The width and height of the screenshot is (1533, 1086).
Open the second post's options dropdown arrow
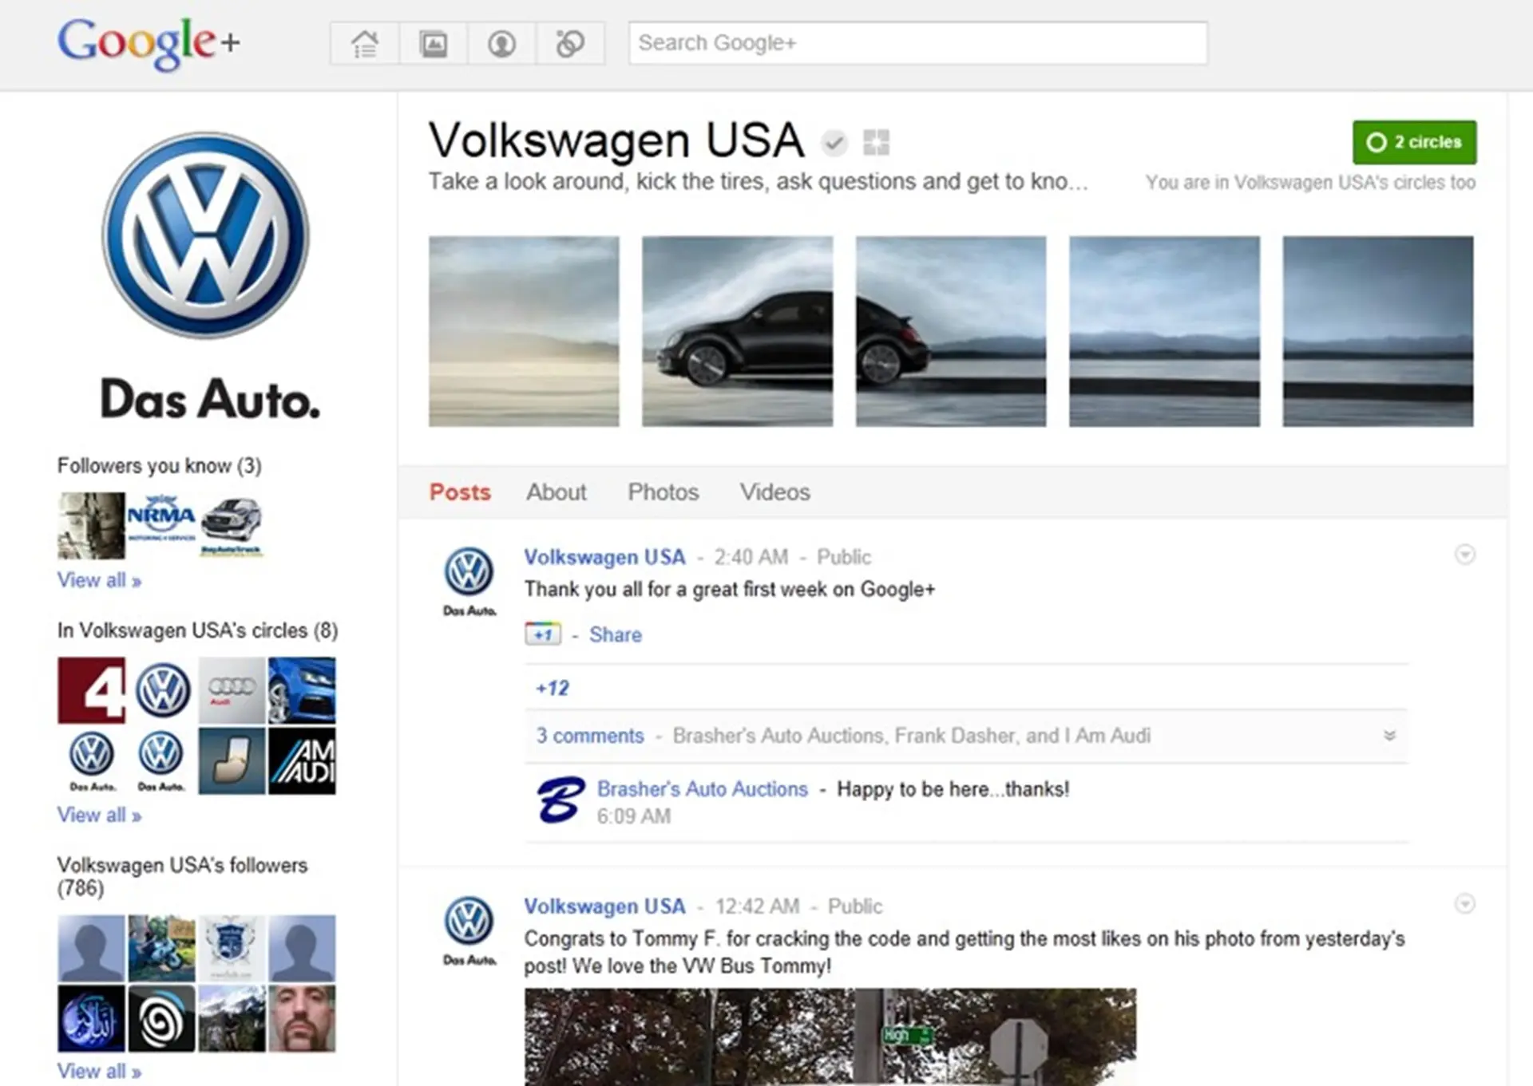pos(1464,905)
